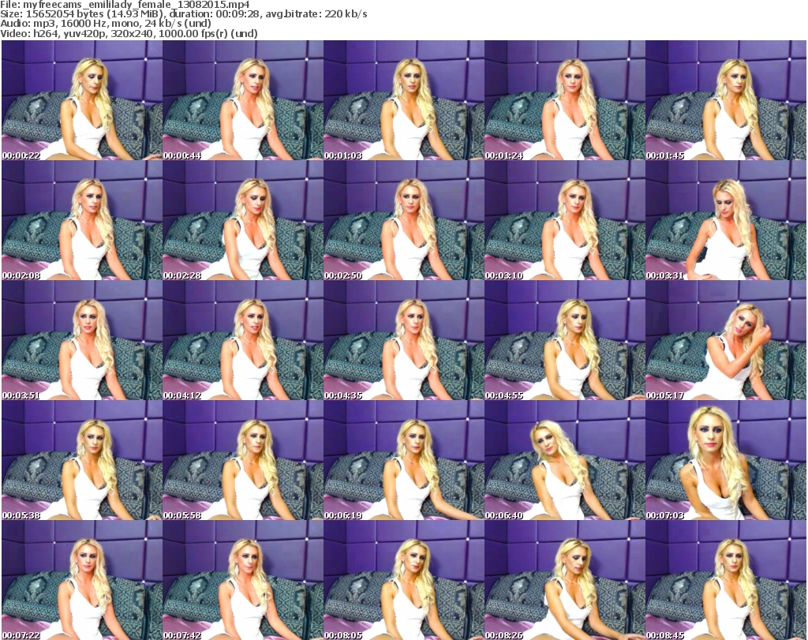The image size is (808, 640).
Task: Select the frame stamped 00:03:31
Action: coord(726,220)
